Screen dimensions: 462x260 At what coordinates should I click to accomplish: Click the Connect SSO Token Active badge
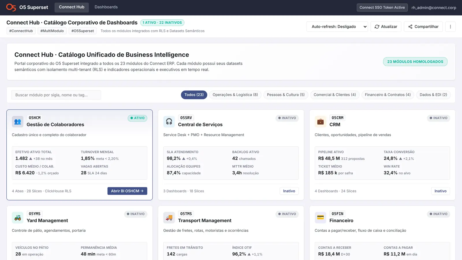[x=382, y=8]
